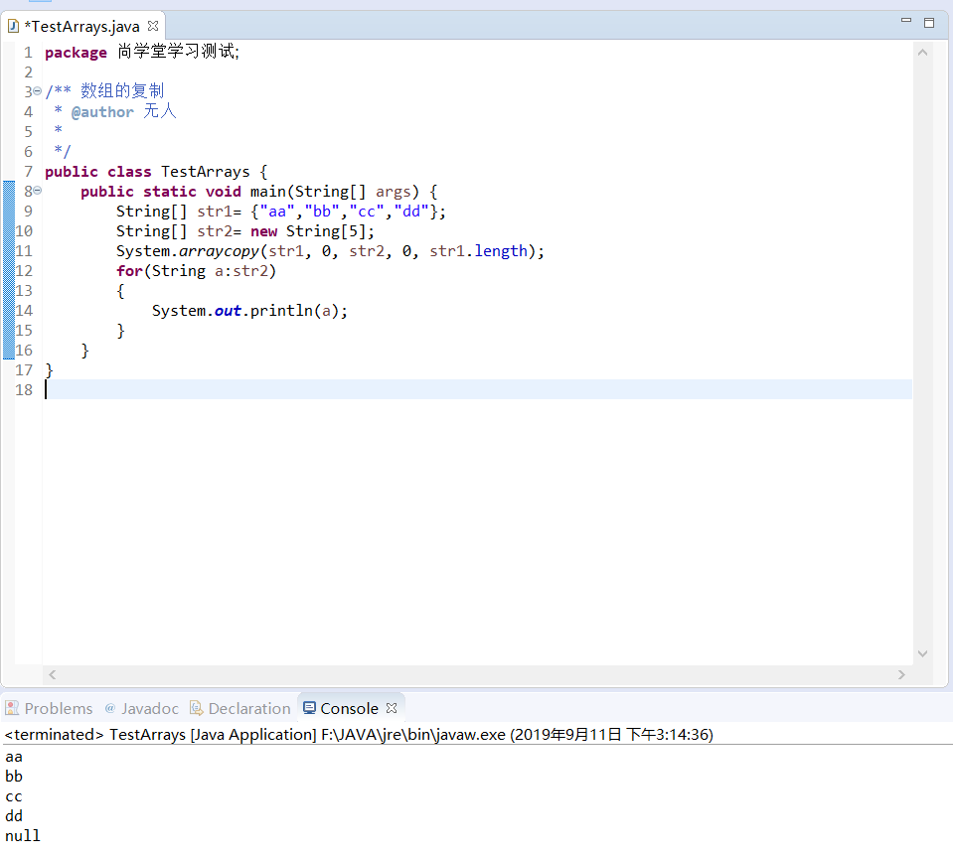
Task: Open the Javadoc view tab
Action: [142, 708]
